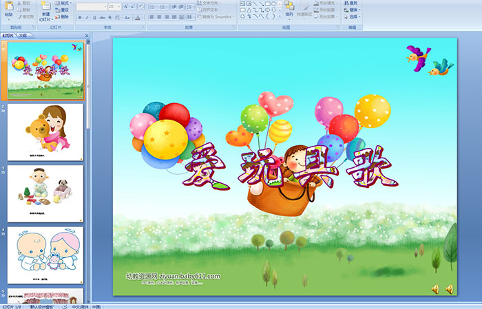Screen dimensions: 482x309
Task: Toggle text Shadow (S) formatting
Action: [109, 17]
